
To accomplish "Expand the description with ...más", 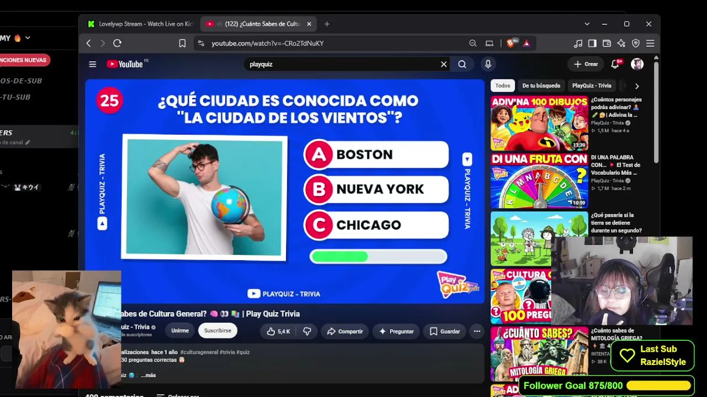I will pos(148,375).
